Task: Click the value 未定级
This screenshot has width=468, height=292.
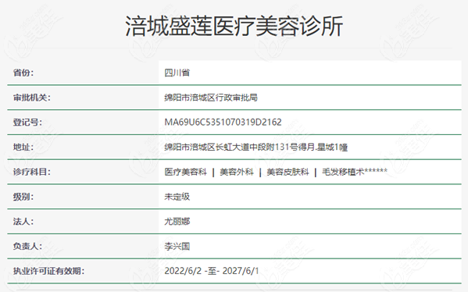Action: 177,196
